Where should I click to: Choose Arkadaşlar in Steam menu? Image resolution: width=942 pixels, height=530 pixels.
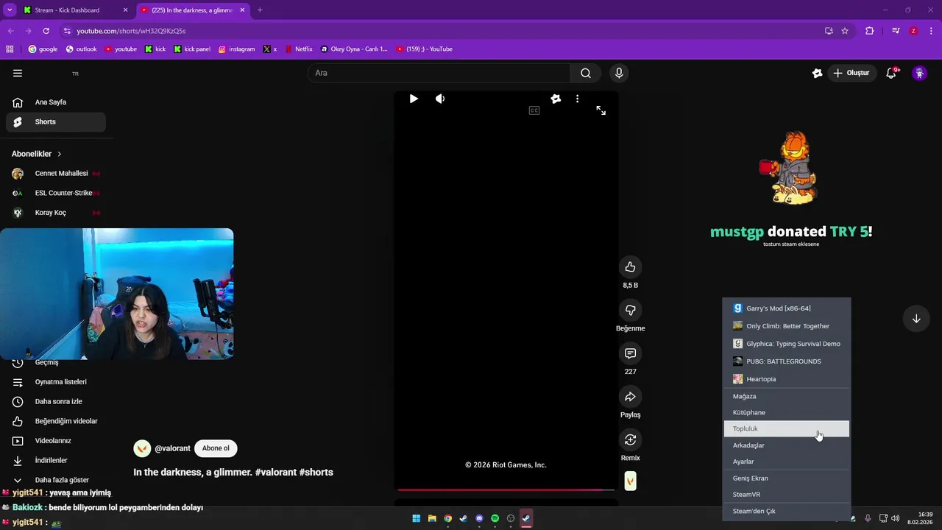[x=787, y=445]
